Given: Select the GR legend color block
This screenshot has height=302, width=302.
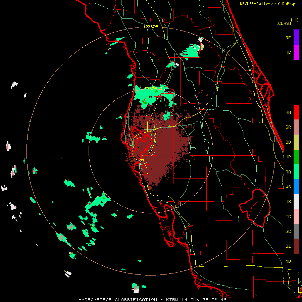Looking at the screenshot, I should click(296, 127).
